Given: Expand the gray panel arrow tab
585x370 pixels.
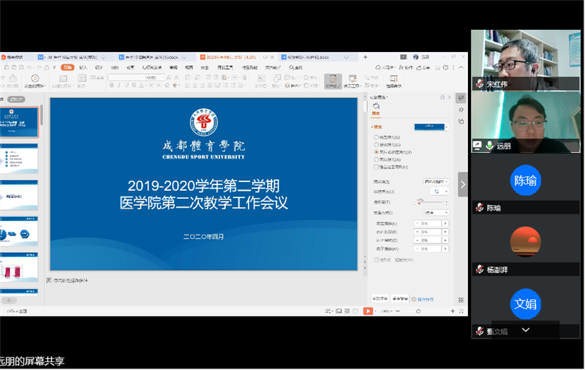Looking at the screenshot, I should tap(463, 184).
